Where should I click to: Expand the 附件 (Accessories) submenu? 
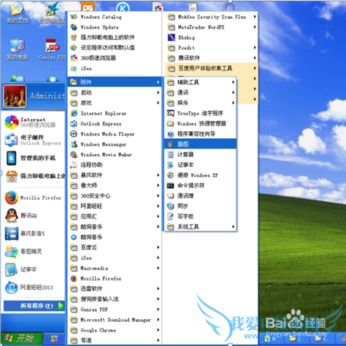click(x=115, y=82)
